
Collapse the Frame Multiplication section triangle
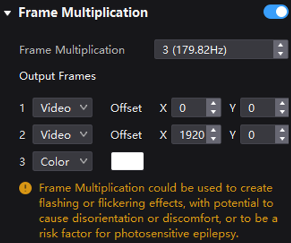[8, 14]
